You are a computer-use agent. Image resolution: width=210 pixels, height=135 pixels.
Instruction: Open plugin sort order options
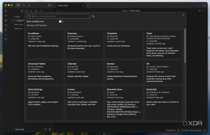point(93,16)
